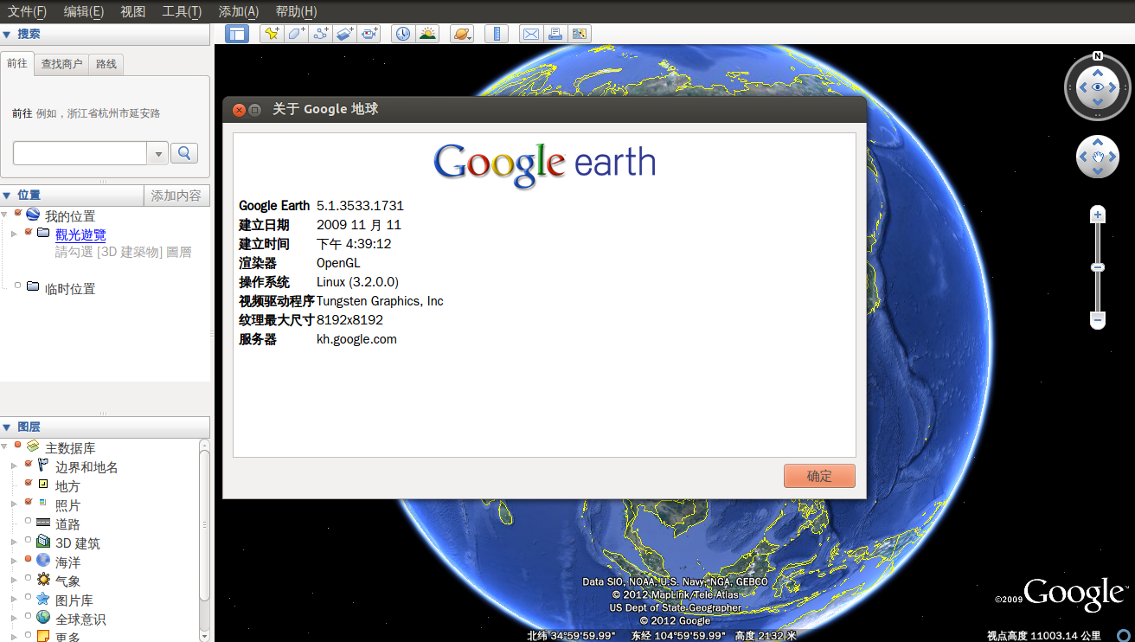Open the 编辑(E) menu
Viewport: 1135px width, 642px height.
click(84, 11)
